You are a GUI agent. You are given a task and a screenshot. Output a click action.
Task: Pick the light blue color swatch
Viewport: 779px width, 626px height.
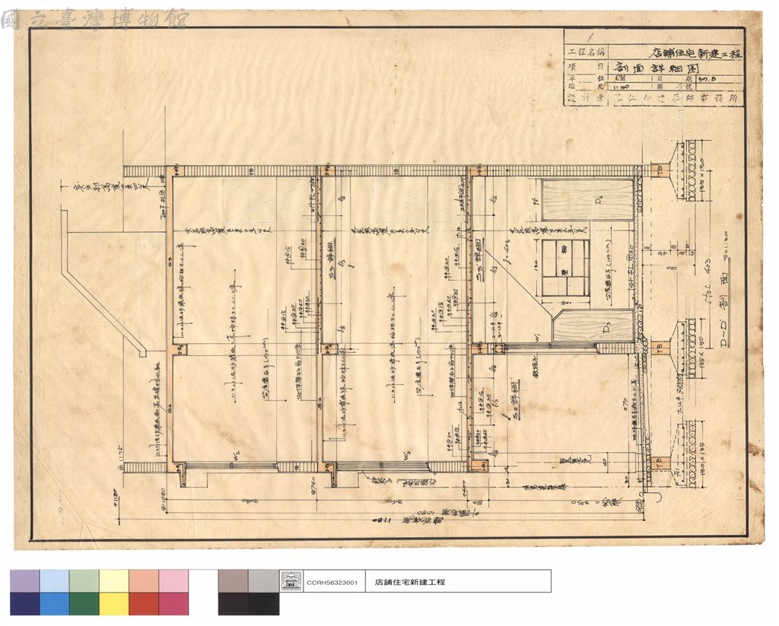pos(55,581)
